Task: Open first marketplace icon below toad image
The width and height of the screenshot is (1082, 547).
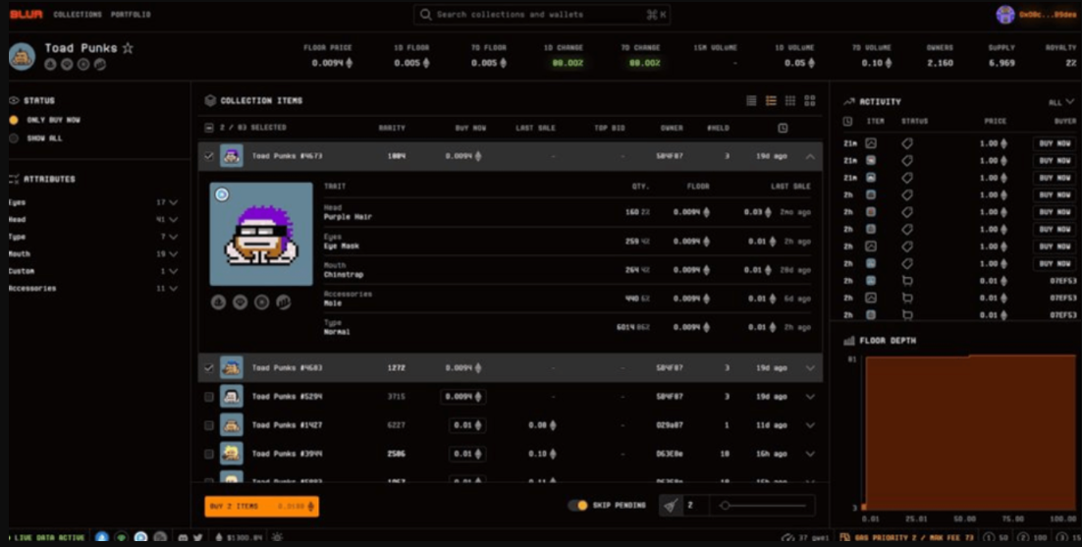Action: [219, 302]
